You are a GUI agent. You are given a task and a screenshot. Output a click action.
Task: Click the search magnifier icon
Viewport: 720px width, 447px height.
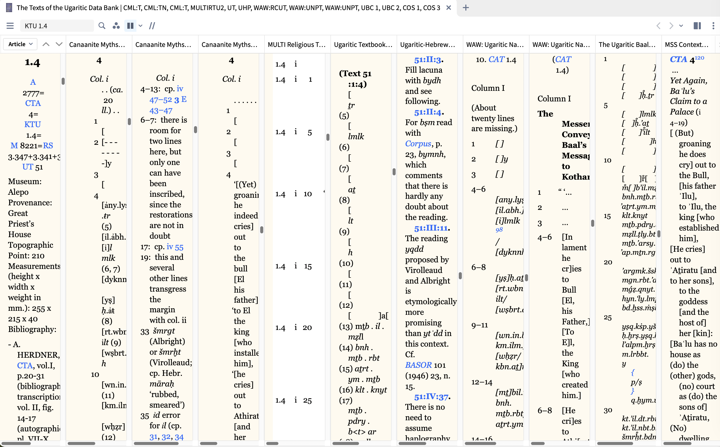(x=102, y=26)
